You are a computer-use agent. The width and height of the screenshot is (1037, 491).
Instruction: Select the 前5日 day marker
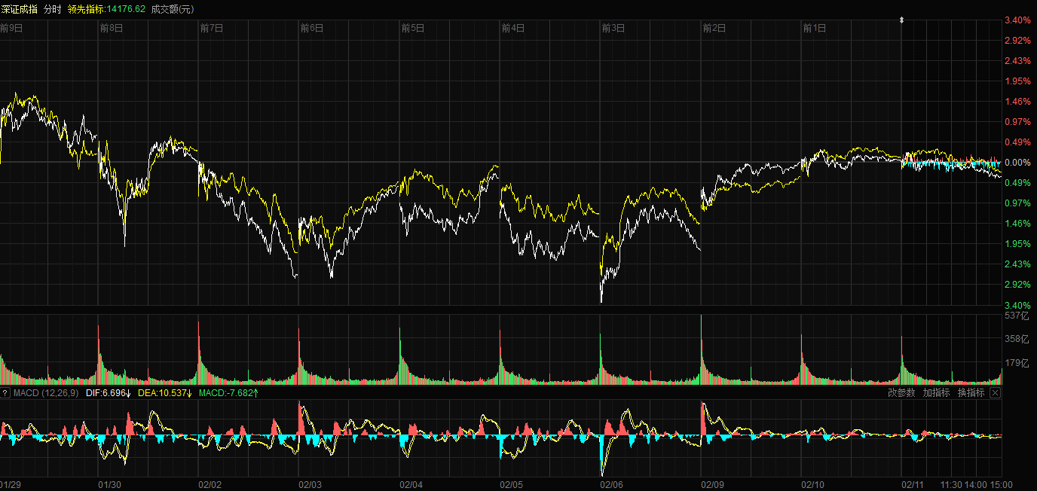[x=412, y=28]
